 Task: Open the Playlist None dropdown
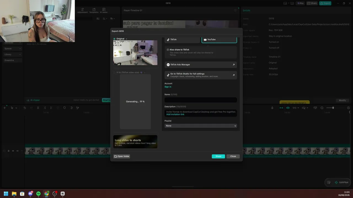click(201, 126)
